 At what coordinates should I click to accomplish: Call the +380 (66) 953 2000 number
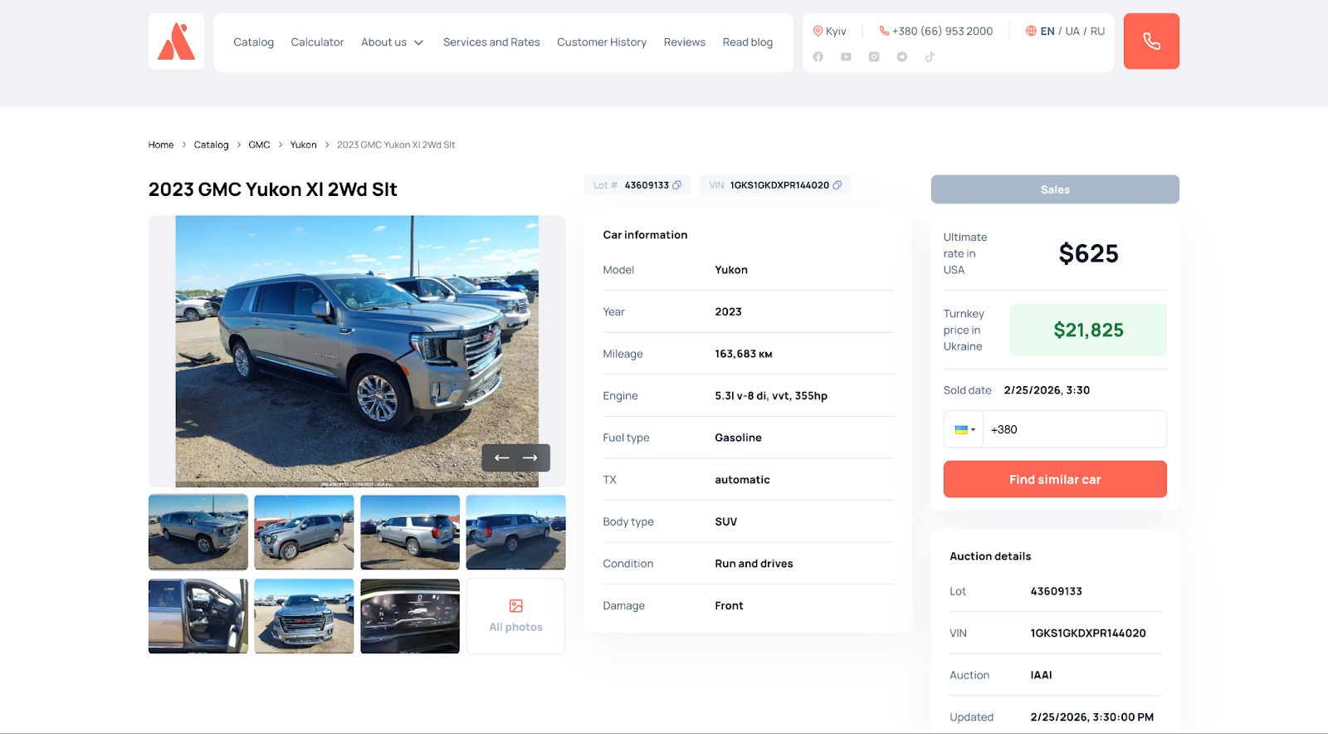point(942,31)
